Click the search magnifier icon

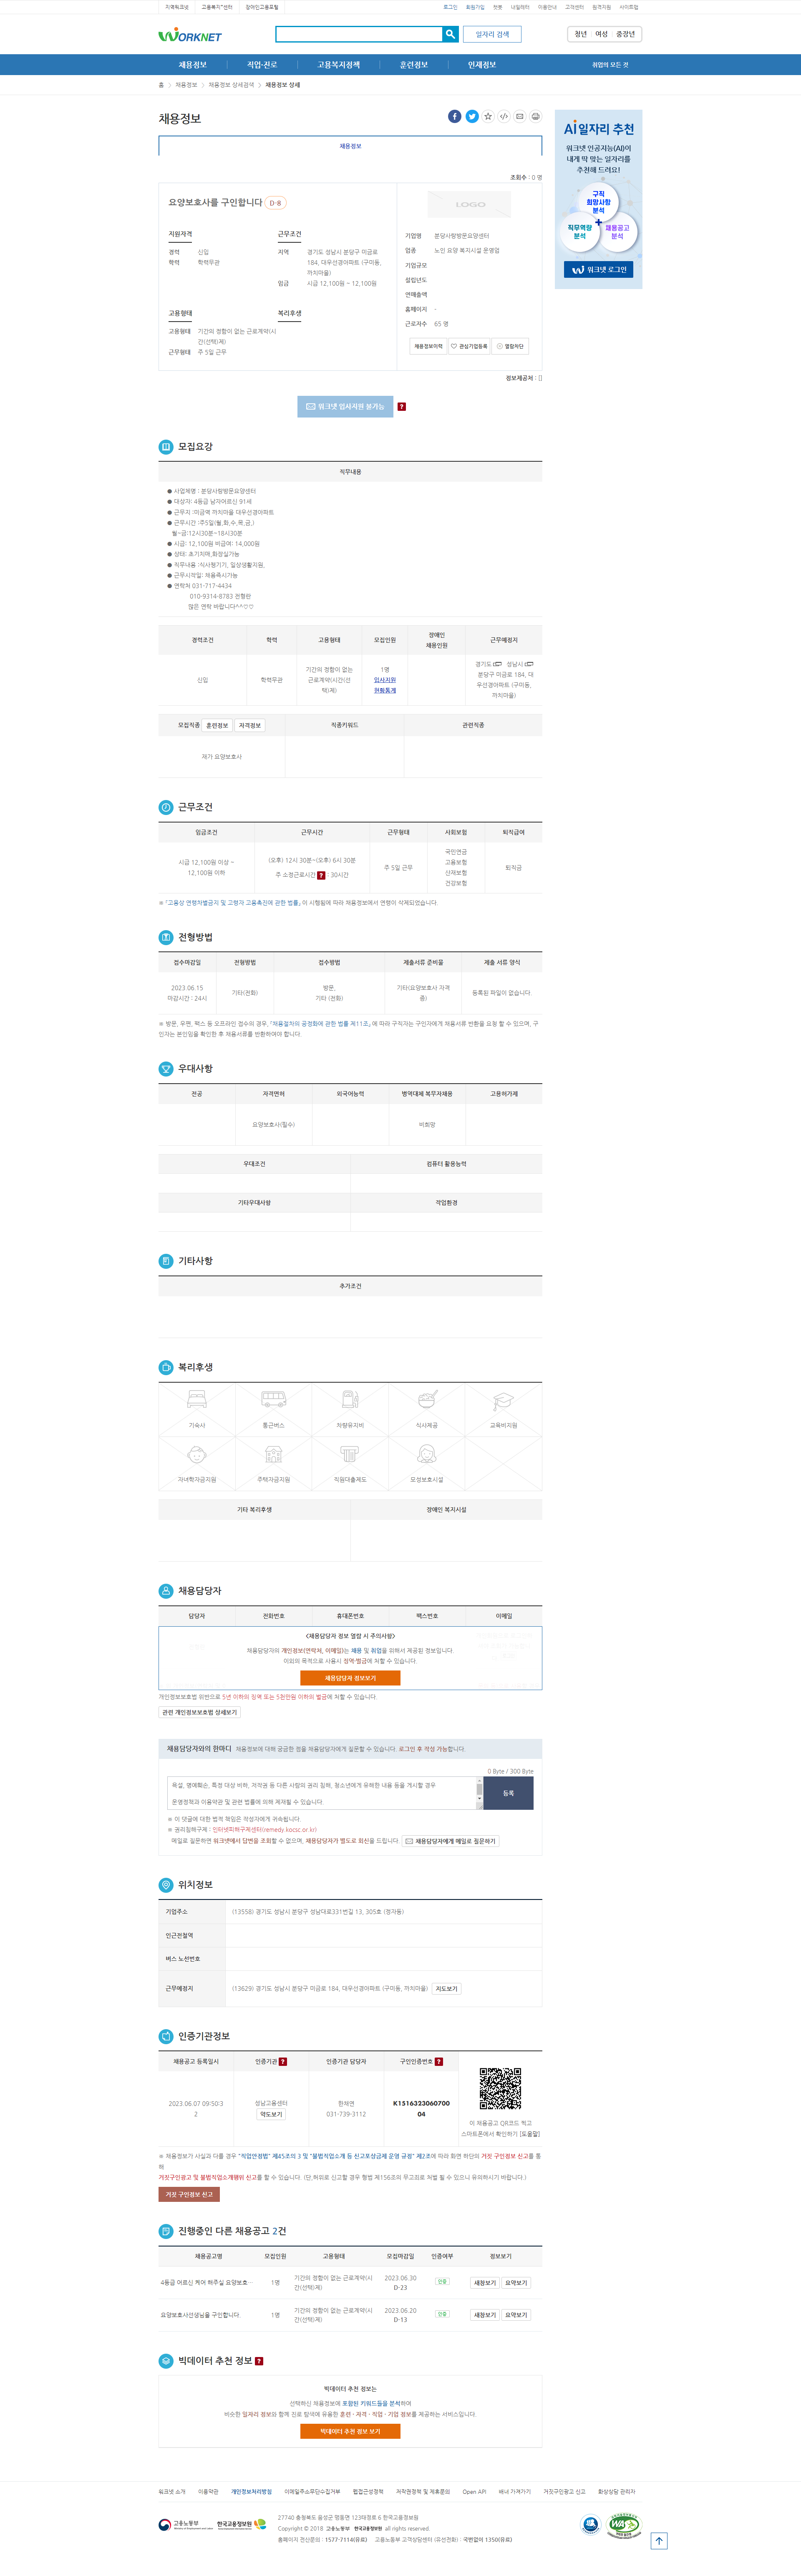click(x=450, y=34)
